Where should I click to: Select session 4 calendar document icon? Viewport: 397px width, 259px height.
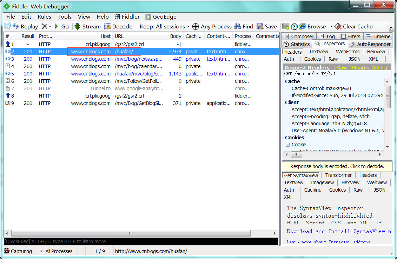point(8,66)
